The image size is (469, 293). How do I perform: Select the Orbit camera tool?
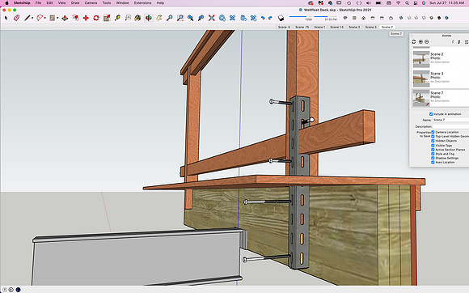pos(148,19)
